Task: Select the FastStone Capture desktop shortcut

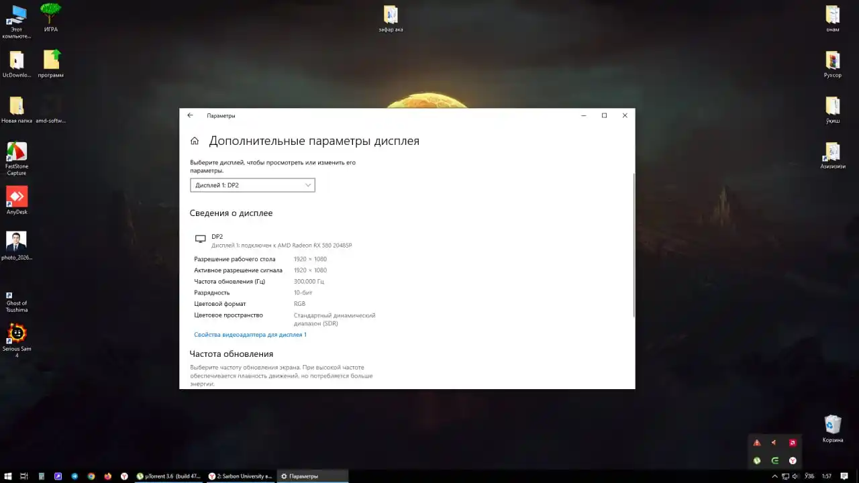Action: click(17, 158)
